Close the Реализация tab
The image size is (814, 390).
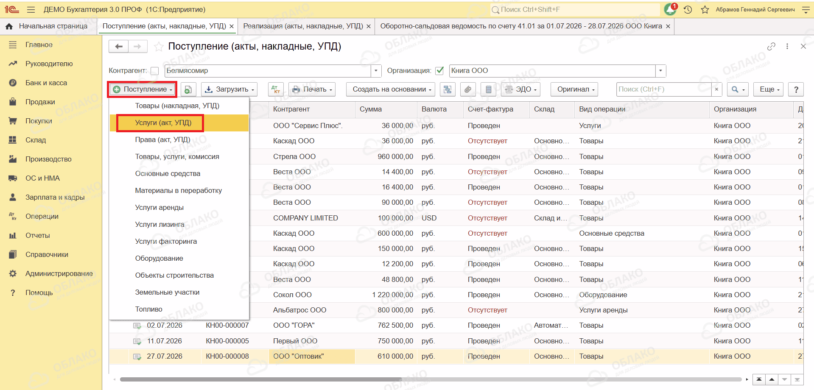click(369, 26)
